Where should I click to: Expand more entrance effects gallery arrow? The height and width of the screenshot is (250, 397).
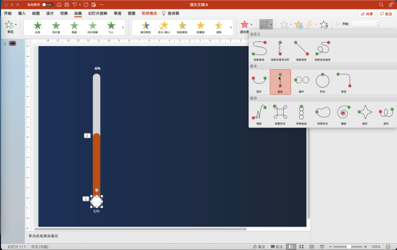pos(123,27)
